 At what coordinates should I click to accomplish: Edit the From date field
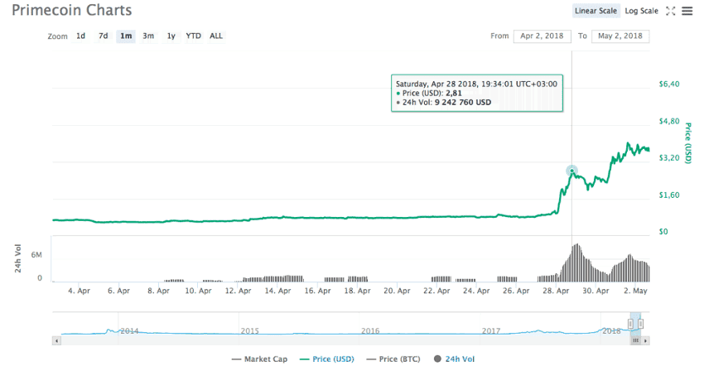pos(542,36)
